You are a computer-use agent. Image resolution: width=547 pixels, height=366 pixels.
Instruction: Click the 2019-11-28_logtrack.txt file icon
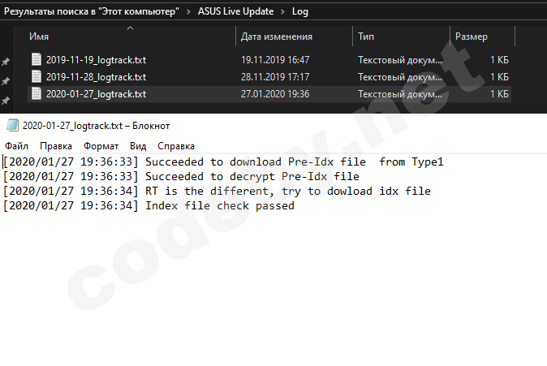pos(36,76)
